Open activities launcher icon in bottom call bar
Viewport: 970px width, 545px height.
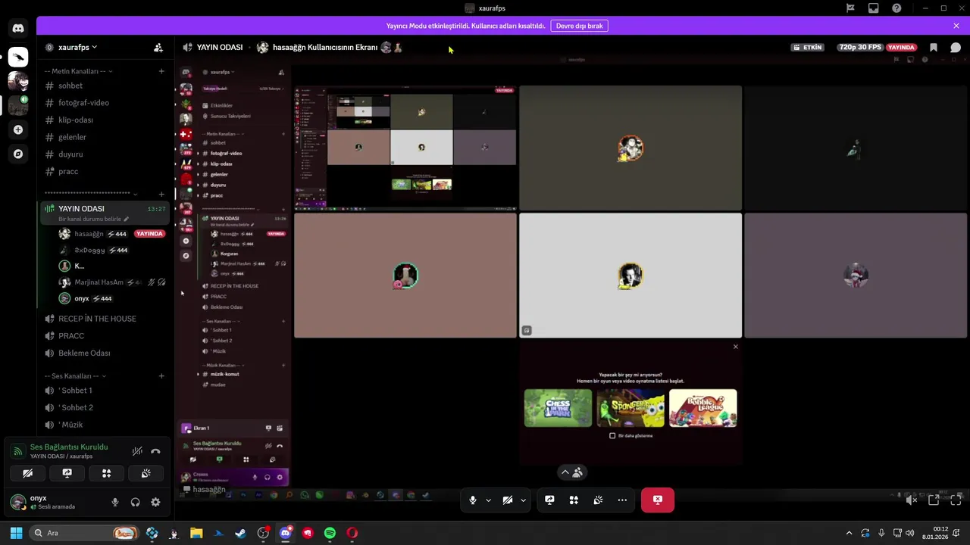pos(574,500)
